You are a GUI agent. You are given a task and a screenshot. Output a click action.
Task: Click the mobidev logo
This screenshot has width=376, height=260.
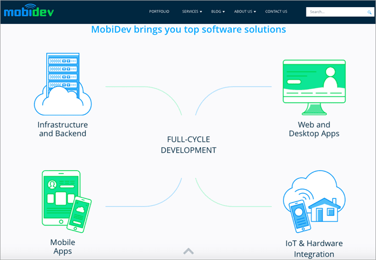[29, 11]
